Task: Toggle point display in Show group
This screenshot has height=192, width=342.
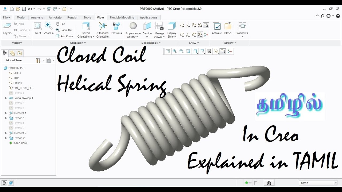Action: tap(194, 26)
